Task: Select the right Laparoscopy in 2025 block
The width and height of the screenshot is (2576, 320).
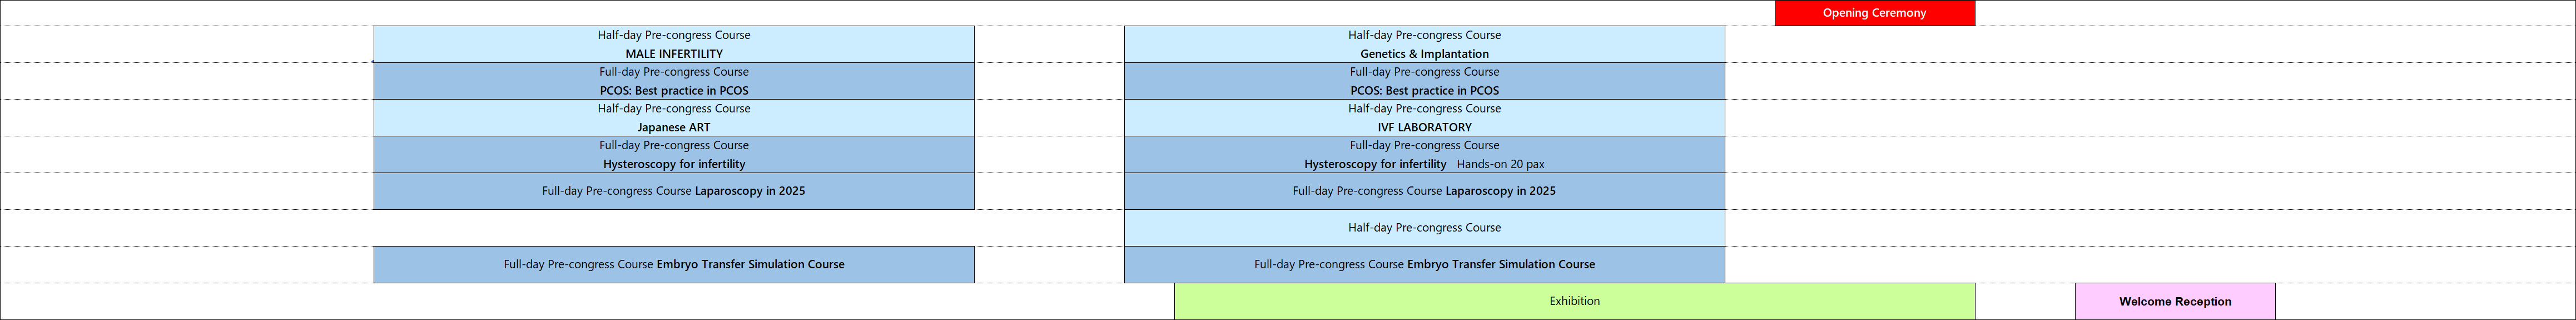Action: pyautogui.click(x=1424, y=191)
